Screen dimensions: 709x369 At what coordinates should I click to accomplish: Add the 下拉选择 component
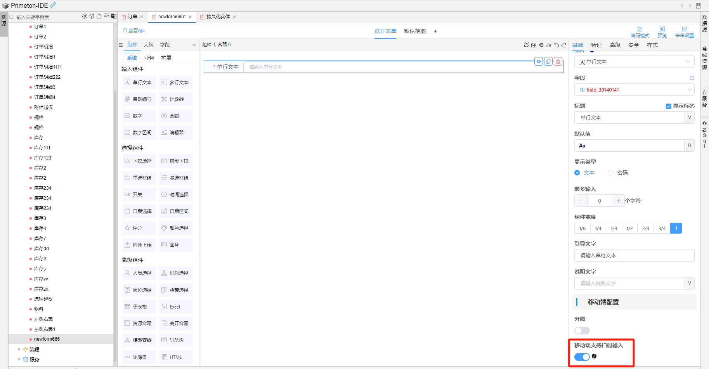(x=139, y=161)
